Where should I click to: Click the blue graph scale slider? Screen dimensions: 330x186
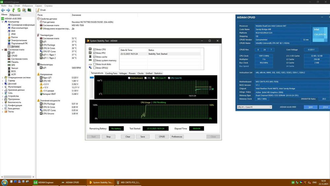pos(92,78)
